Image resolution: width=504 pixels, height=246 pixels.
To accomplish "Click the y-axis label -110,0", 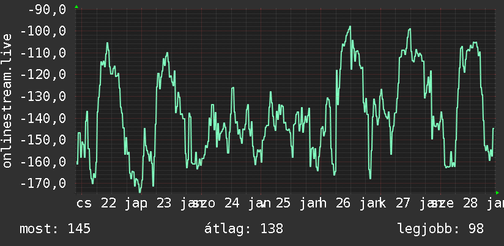I will pos(43,53).
